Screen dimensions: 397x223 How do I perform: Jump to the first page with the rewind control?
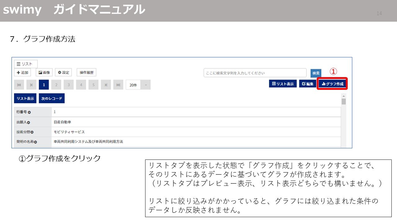tap(19, 85)
